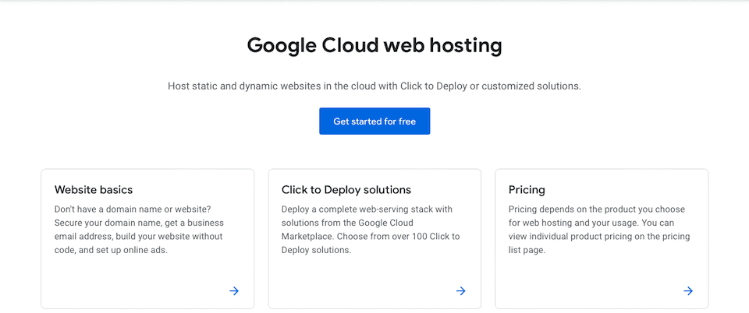Open the arrow in Click to Deploy card

[x=461, y=291]
